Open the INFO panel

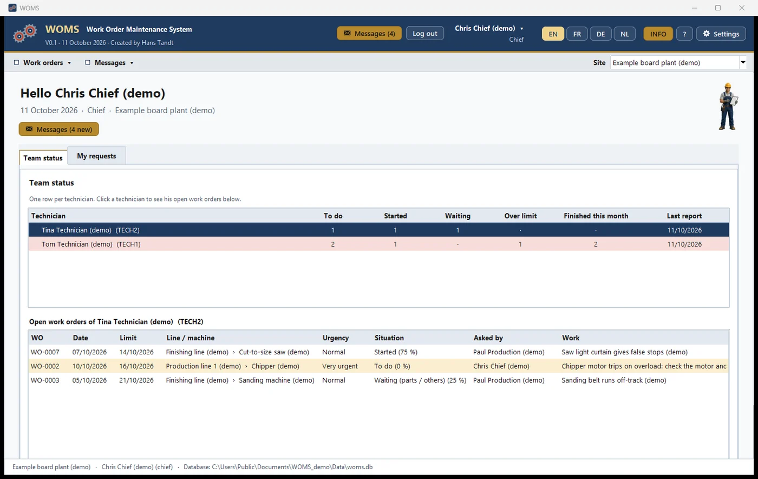[658, 34]
